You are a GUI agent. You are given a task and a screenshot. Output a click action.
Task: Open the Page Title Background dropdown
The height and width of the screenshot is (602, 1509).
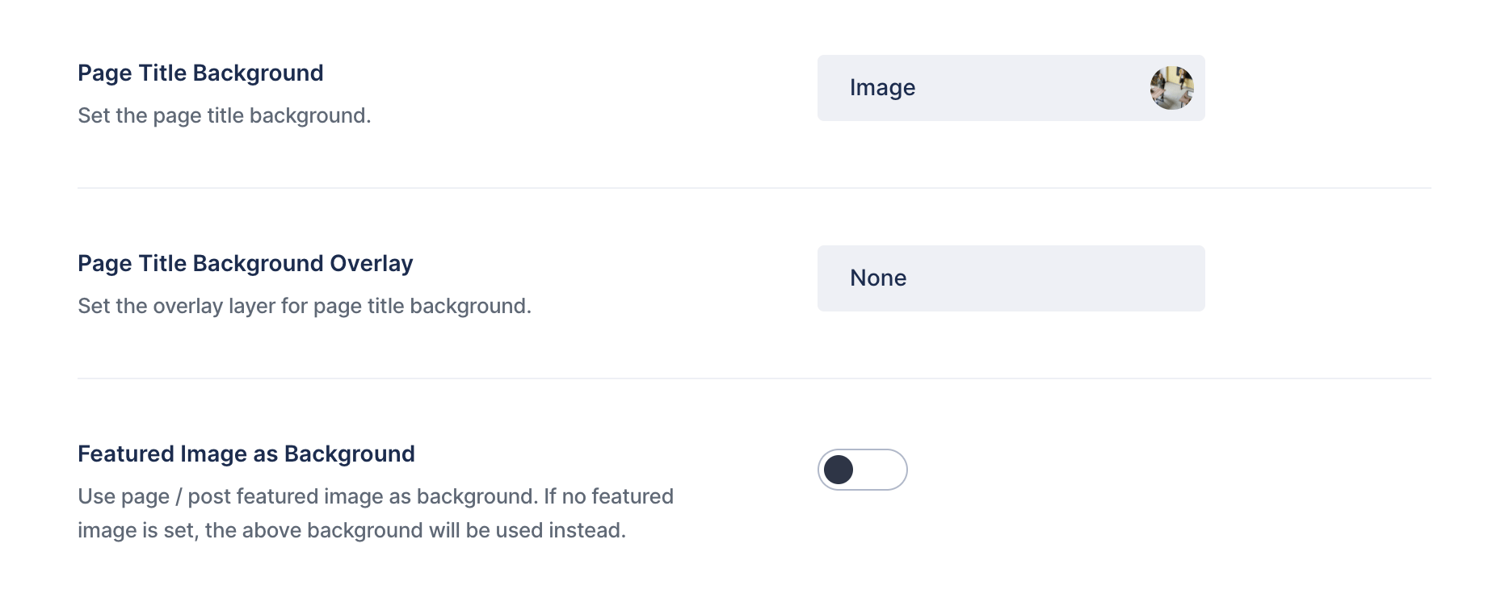coord(1011,88)
